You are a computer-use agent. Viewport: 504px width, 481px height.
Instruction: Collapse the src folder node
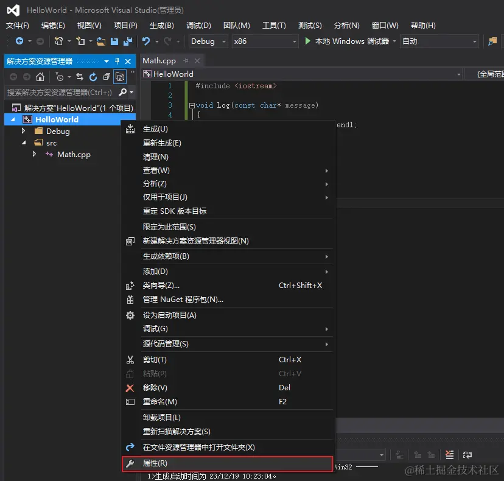(x=24, y=142)
